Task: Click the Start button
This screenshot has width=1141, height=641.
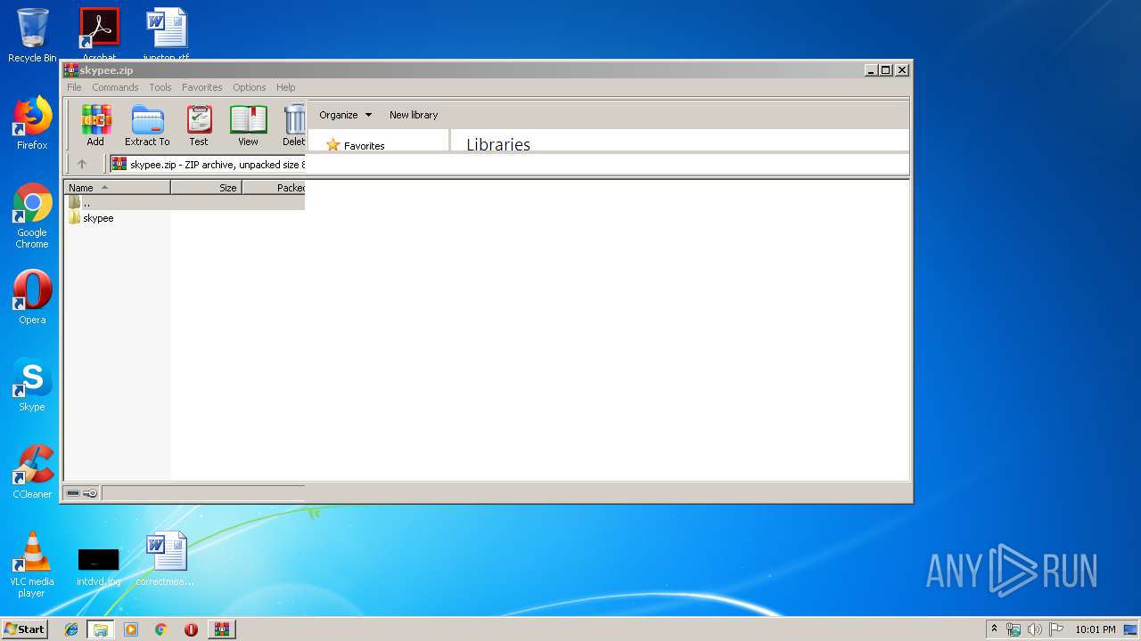Action: point(25,629)
